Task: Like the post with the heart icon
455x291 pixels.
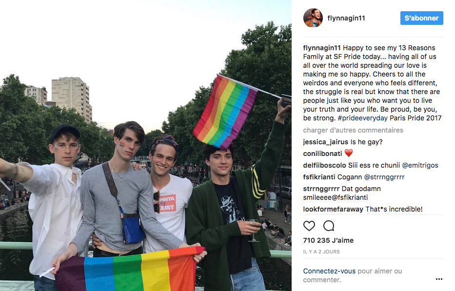Action: [x=309, y=226]
